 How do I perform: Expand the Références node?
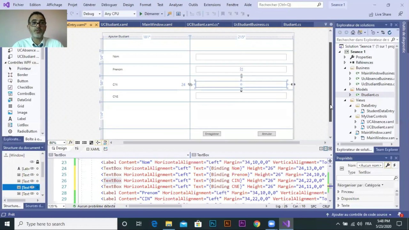[345, 63]
